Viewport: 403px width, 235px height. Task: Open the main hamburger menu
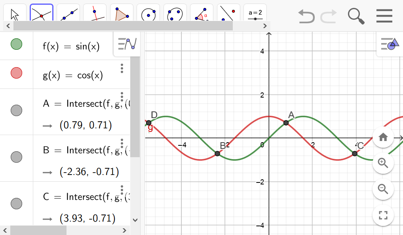tap(383, 16)
